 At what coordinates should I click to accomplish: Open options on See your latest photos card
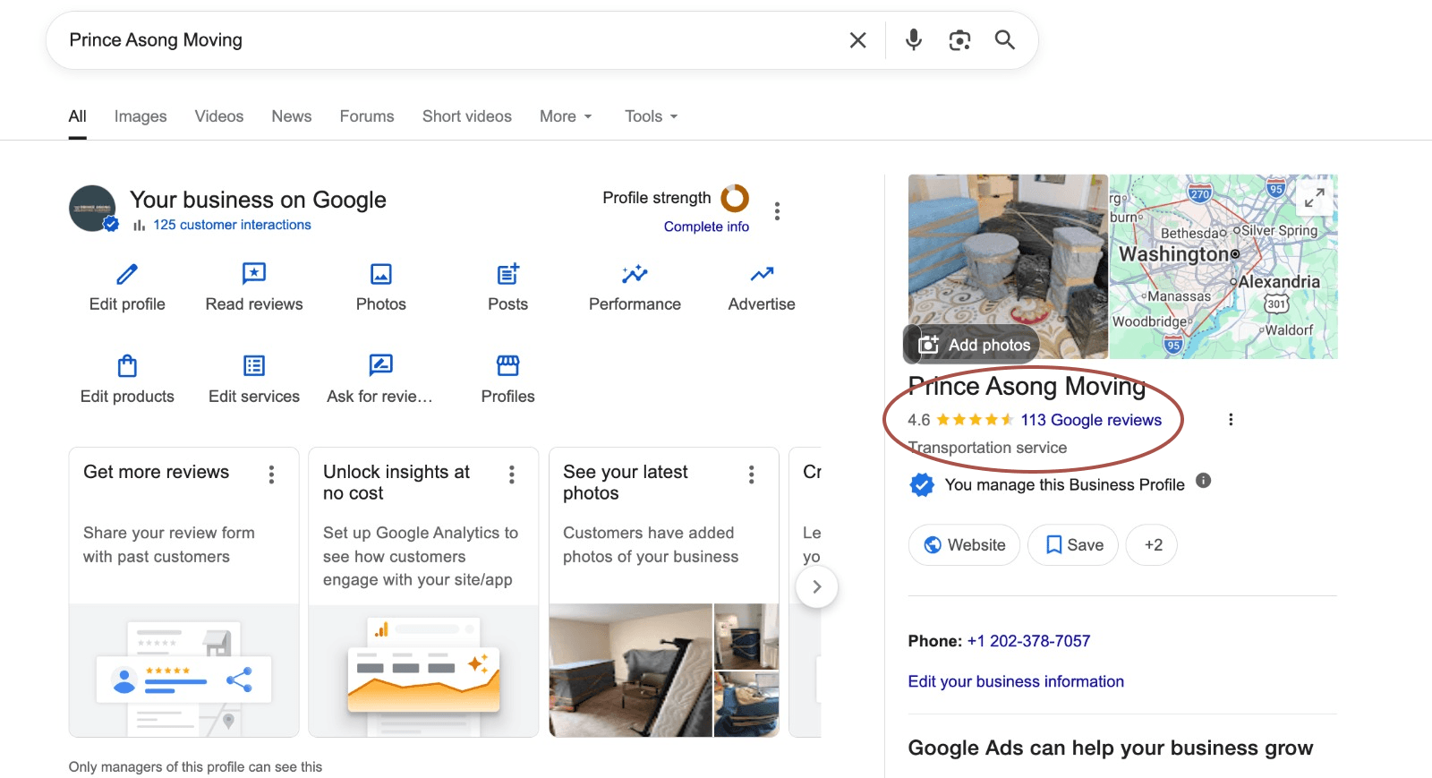coord(752,474)
